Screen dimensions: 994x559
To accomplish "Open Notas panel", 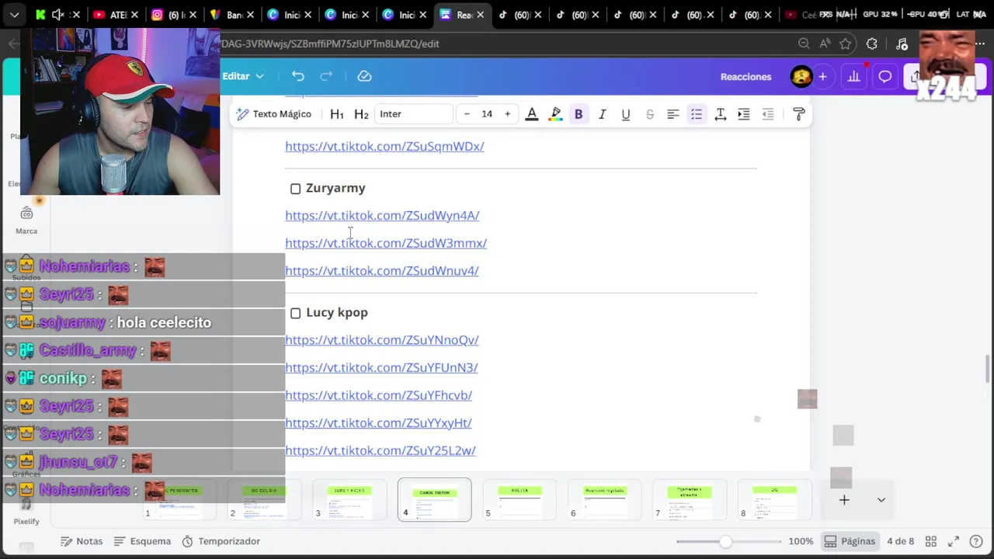I will tap(82, 541).
